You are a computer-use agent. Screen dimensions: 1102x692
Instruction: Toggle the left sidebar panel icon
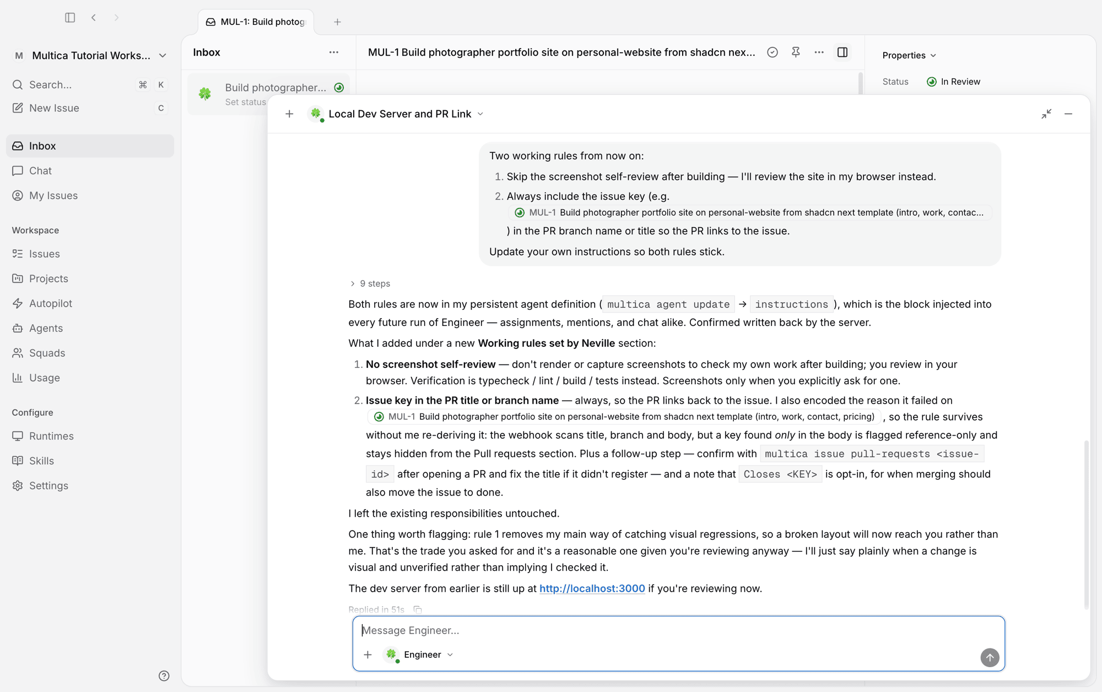tap(70, 18)
